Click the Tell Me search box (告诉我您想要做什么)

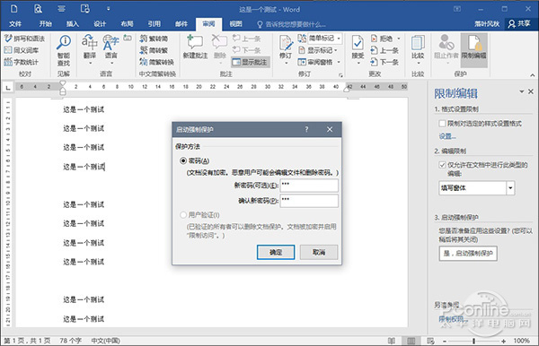[x=291, y=24]
